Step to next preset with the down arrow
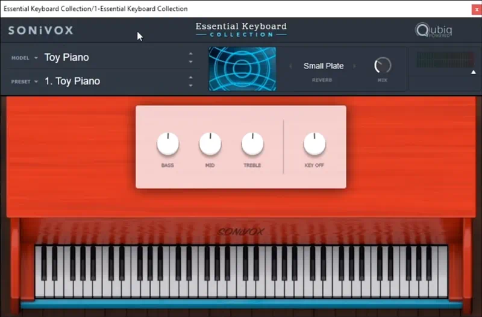 pos(190,86)
